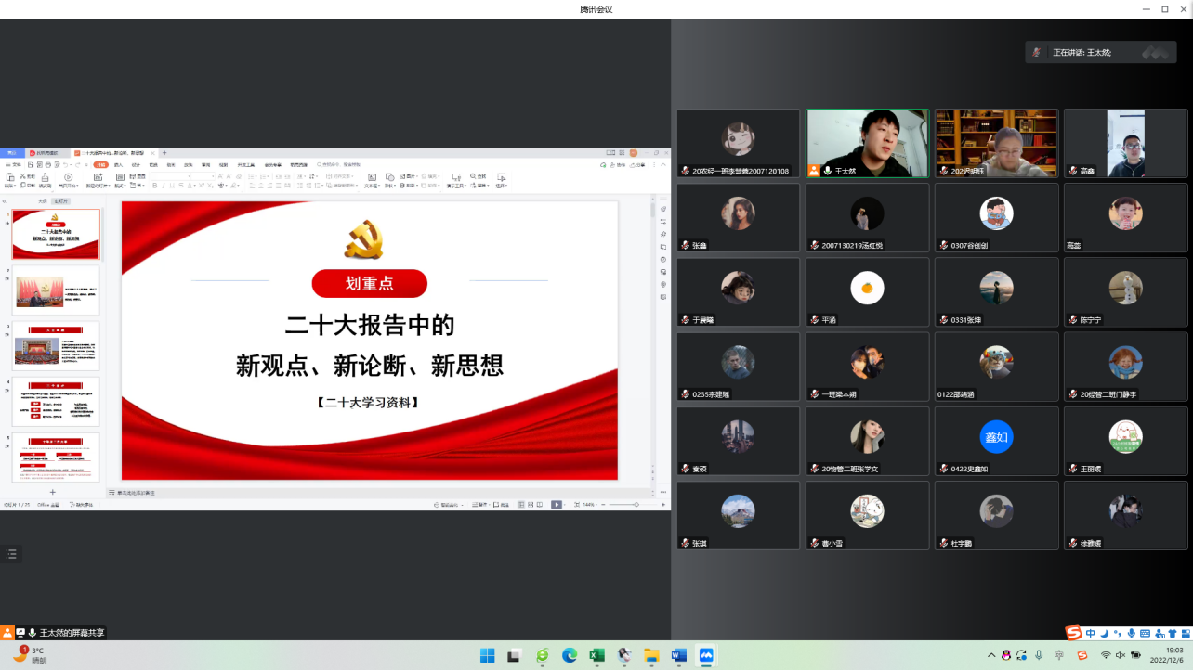Screen dimensions: 1193x670
Task: Click the Windows Start button
Action: pyautogui.click(x=488, y=655)
